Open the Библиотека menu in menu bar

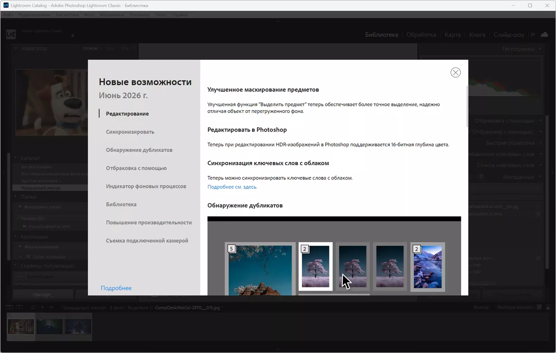point(67,15)
